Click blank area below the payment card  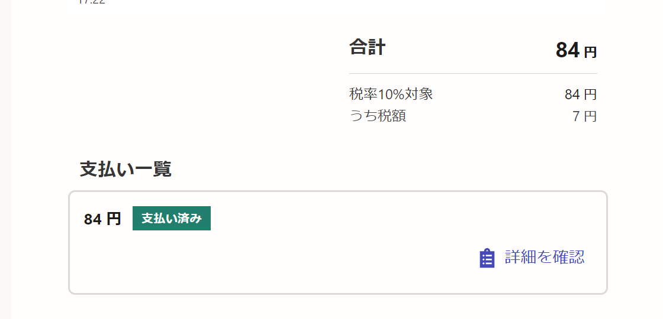pyautogui.click(x=337, y=307)
